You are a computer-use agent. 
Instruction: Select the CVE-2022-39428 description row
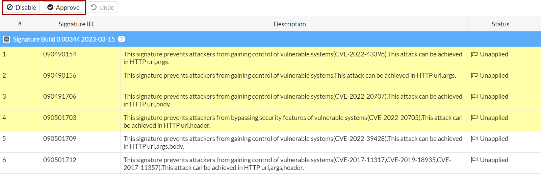pyautogui.click(x=292, y=142)
